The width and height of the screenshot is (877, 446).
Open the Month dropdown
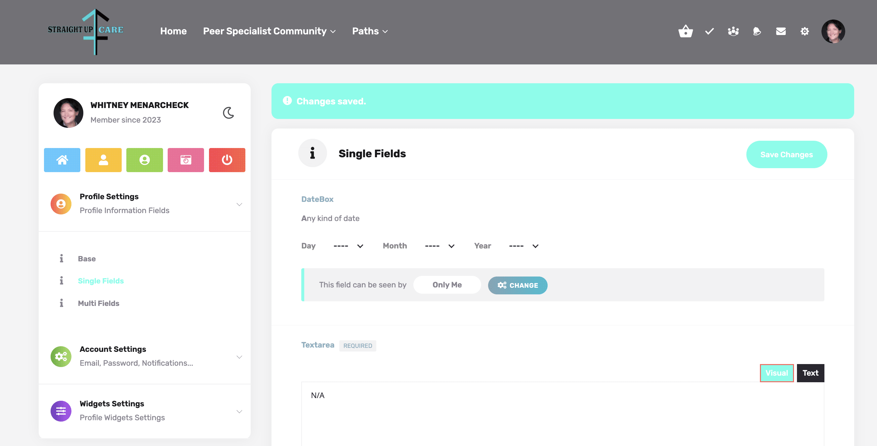(x=439, y=246)
